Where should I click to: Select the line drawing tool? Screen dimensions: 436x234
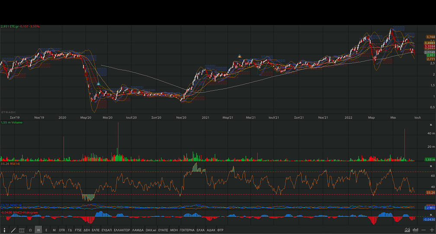pyautogui.click(x=13, y=230)
